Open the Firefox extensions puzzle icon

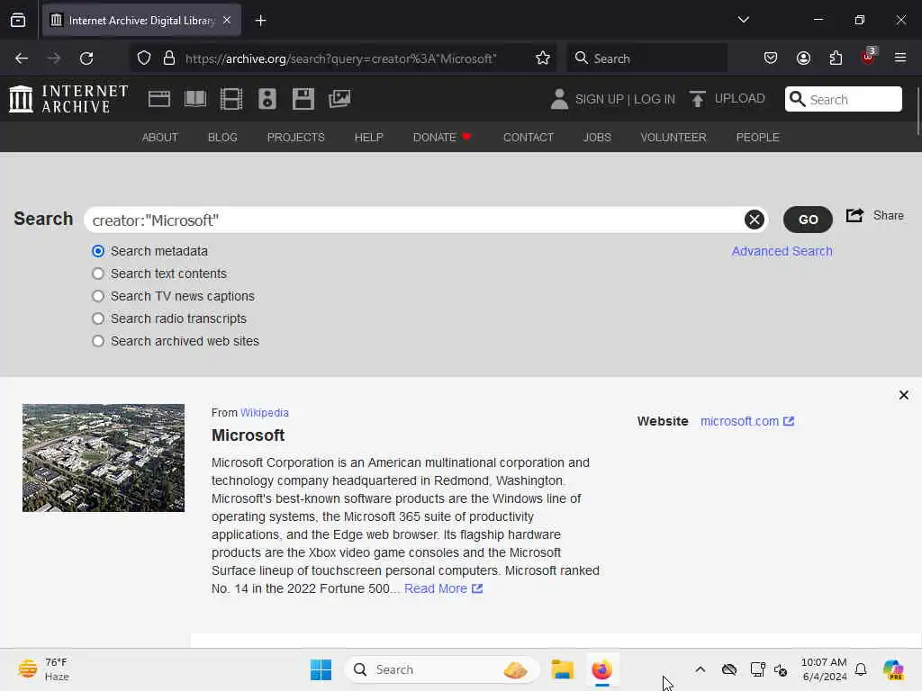tap(836, 58)
